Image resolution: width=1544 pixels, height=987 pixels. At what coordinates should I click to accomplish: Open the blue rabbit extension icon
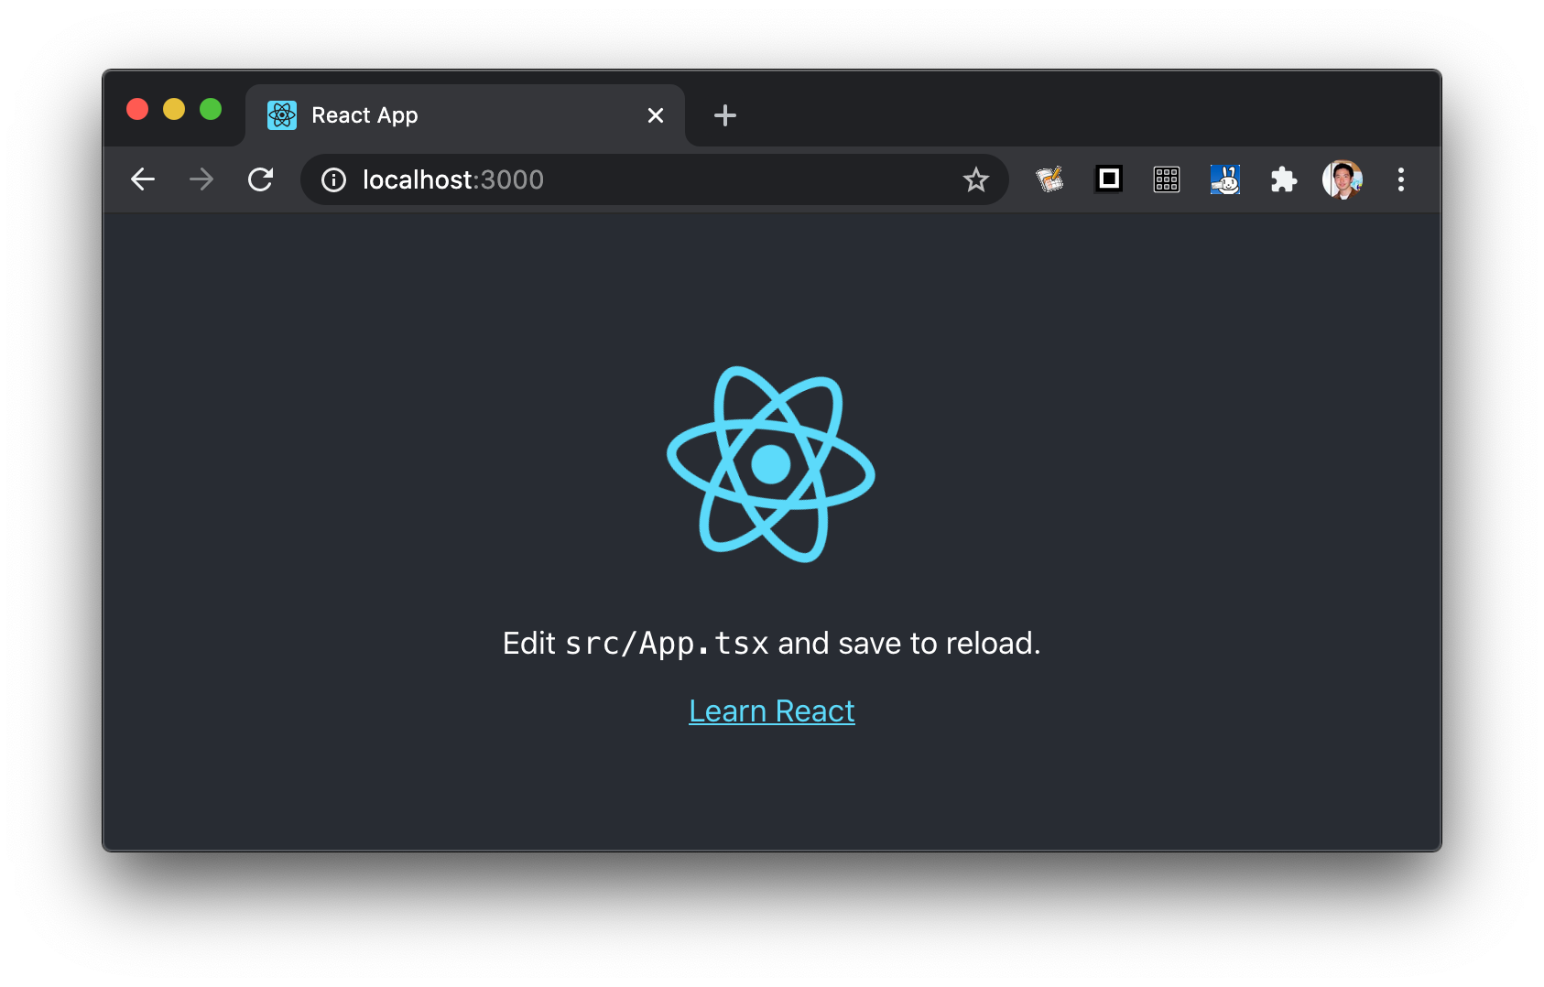pyautogui.click(x=1225, y=179)
